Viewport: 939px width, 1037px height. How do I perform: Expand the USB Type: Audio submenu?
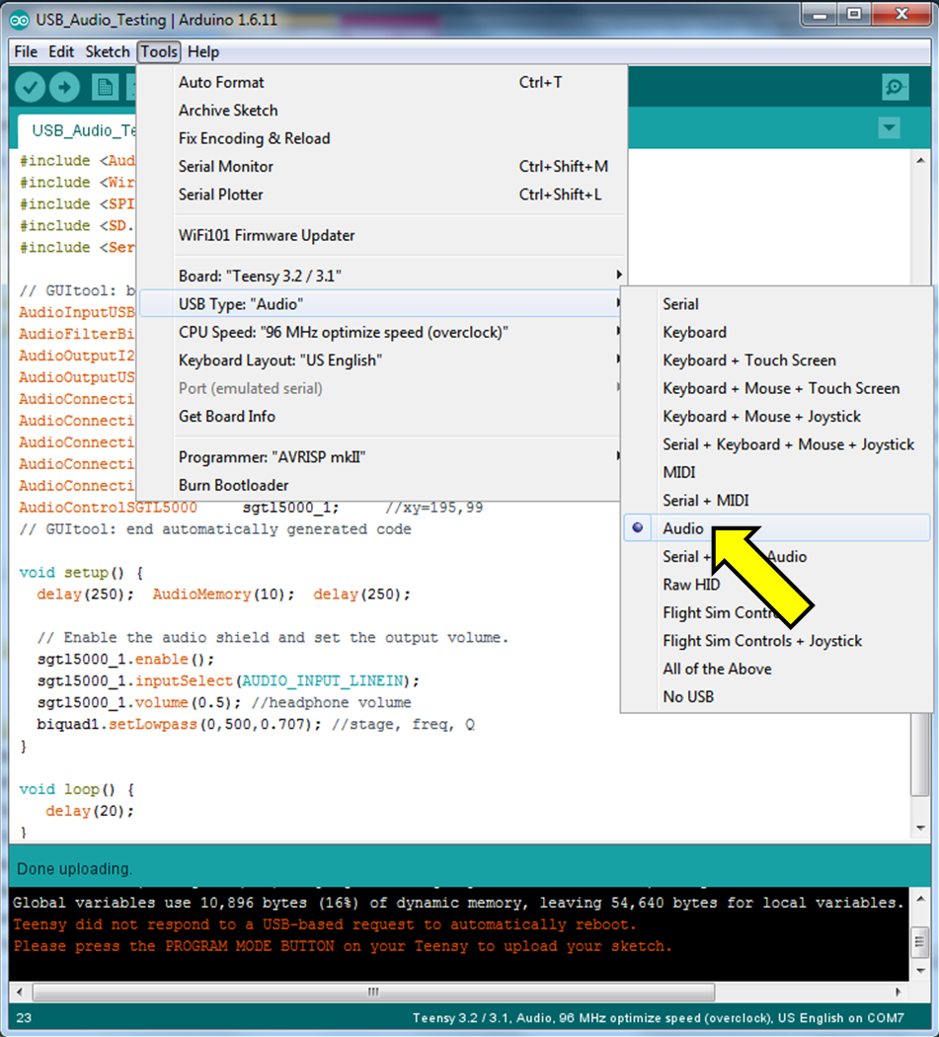pos(381,304)
